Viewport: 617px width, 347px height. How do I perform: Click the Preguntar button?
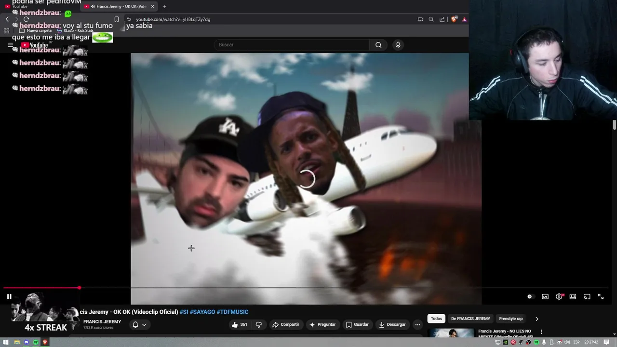[x=322, y=325]
